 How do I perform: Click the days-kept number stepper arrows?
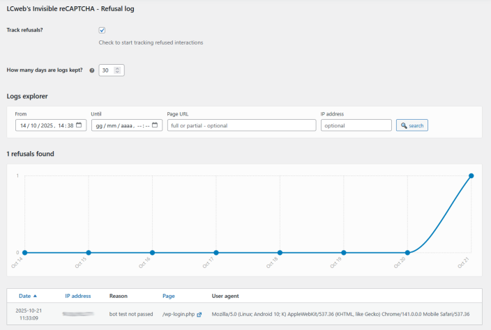118,70
